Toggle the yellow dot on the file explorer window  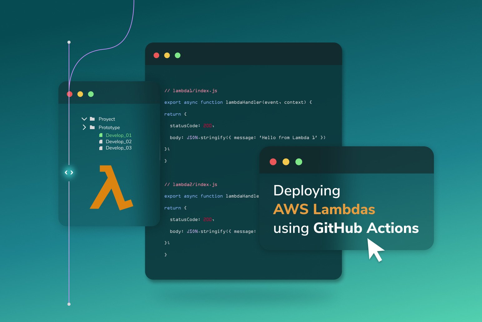80,94
